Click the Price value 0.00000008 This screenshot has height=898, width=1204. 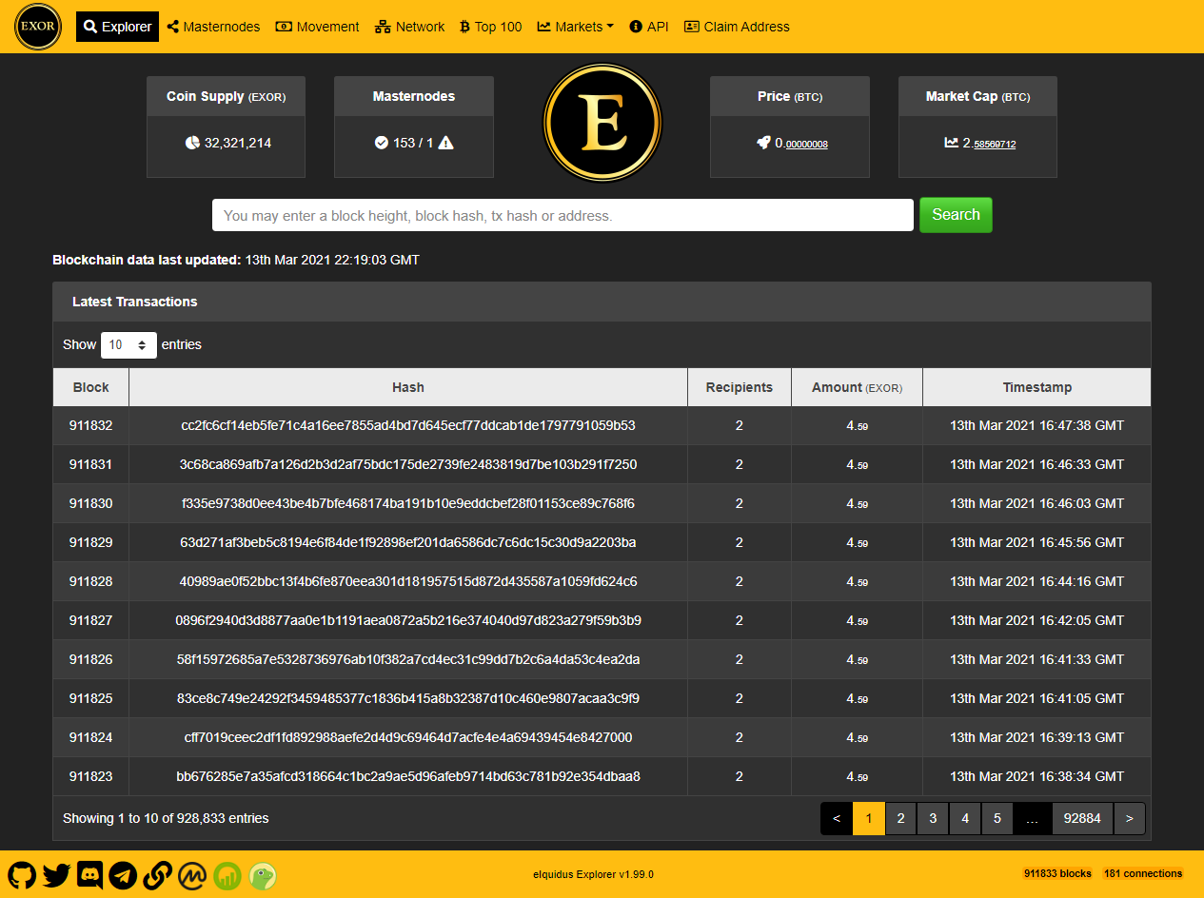pyautogui.click(x=801, y=143)
